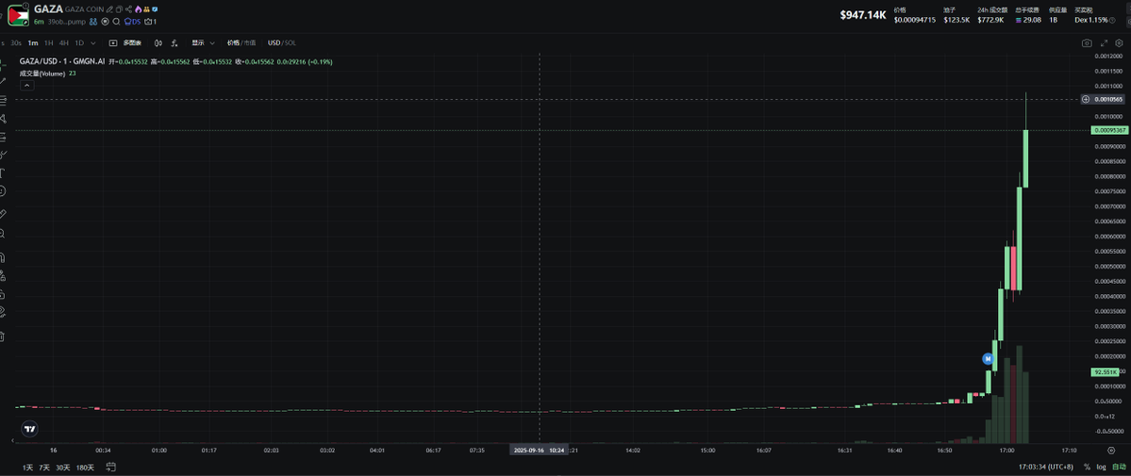1131x476 pixels.
Task: Click the yellow holders icon in header
Action: pos(146,9)
